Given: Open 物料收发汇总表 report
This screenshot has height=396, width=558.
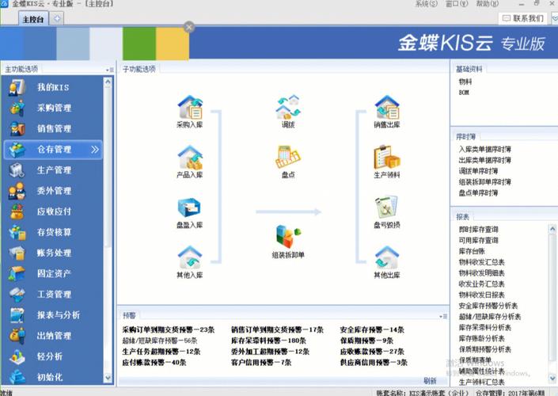Looking at the screenshot, I should pyautogui.click(x=481, y=262).
